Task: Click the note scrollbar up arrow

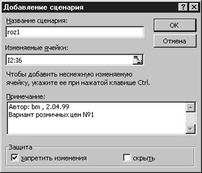Action: coord(190,108)
